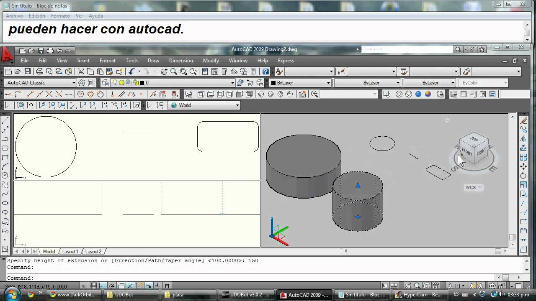Open the dimension style dropdown

[371, 71]
